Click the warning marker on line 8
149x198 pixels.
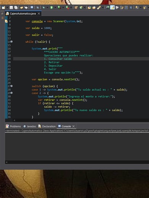coord(6,21)
